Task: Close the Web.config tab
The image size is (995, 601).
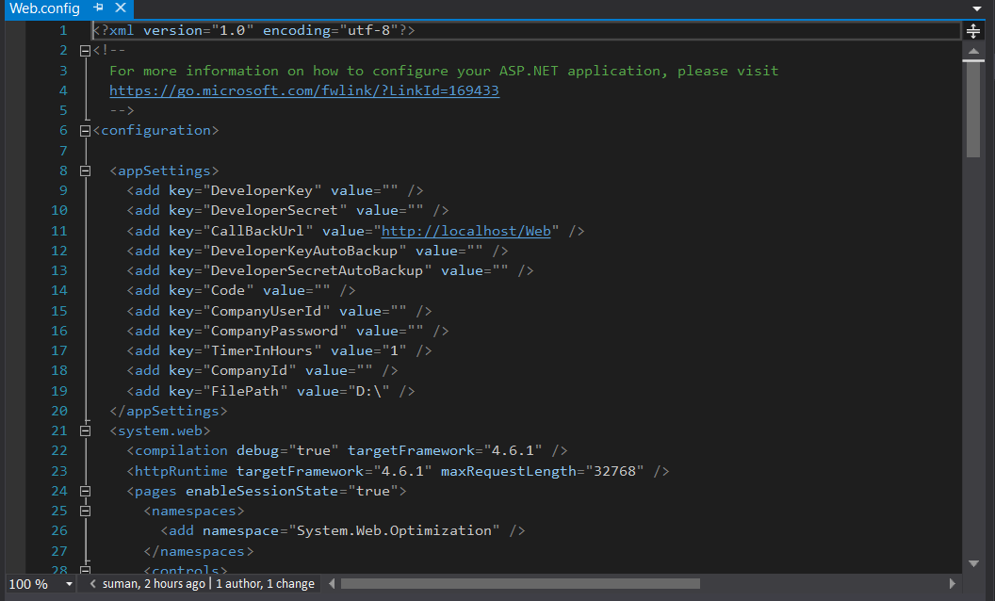Action: [x=120, y=8]
